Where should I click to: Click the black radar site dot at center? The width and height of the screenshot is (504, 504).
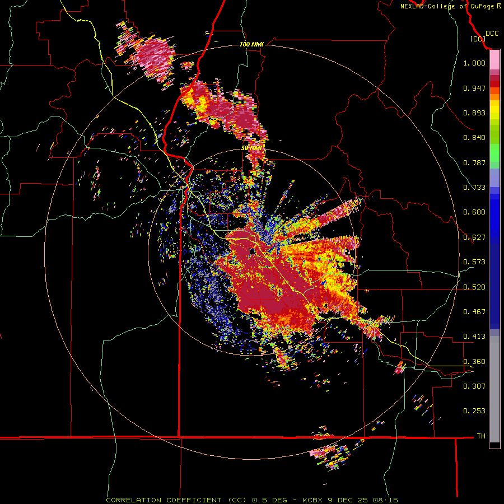(x=252, y=251)
